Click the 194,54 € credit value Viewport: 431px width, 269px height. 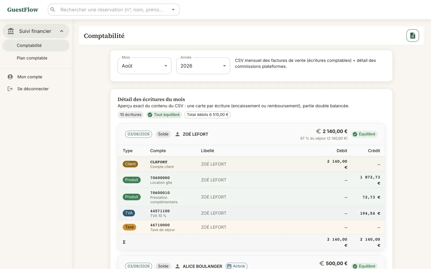[x=370, y=213]
